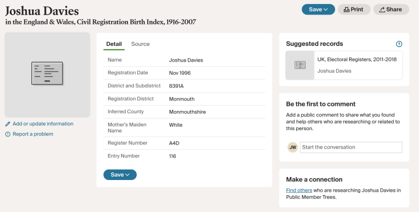Click the Joshua Davies page heading
Image resolution: width=419 pixels, height=212 pixels.
tap(42, 11)
